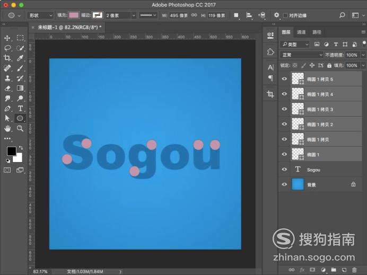Select the Brush tool
This screenshot has height=275, width=367.
[20, 68]
